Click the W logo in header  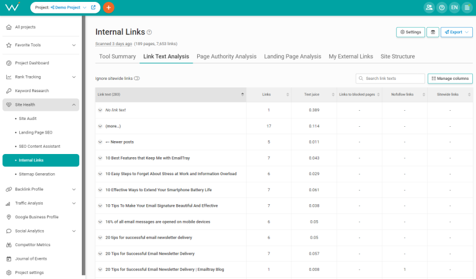click(x=12, y=7)
